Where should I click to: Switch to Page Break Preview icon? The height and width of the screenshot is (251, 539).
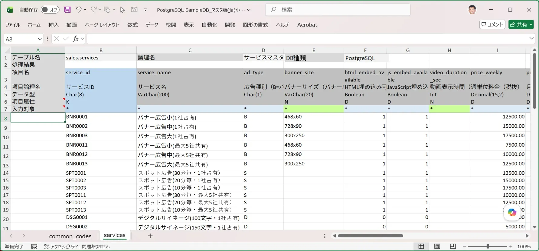pyautogui.click(x=453, y=246)
